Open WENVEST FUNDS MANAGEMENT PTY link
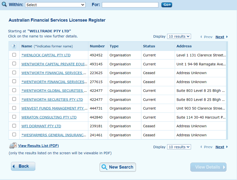 click(55, 108)
